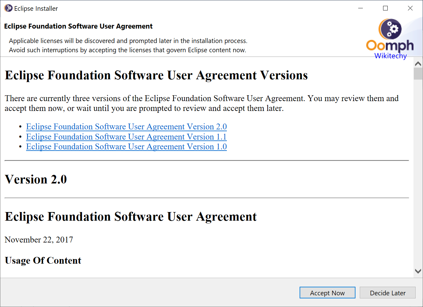Open User Agreement Version 1.1 link

click(x=126, y=137)
